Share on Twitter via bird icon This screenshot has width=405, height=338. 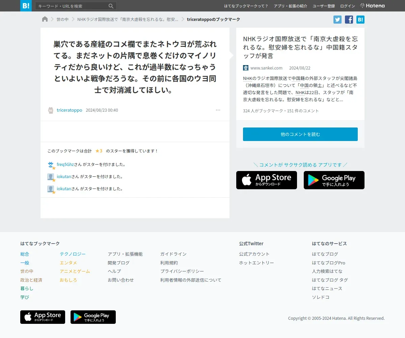(337, 20)
